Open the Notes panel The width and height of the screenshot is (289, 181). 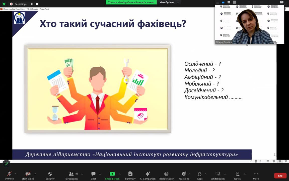pyautogui.click(x=237, y=175)
